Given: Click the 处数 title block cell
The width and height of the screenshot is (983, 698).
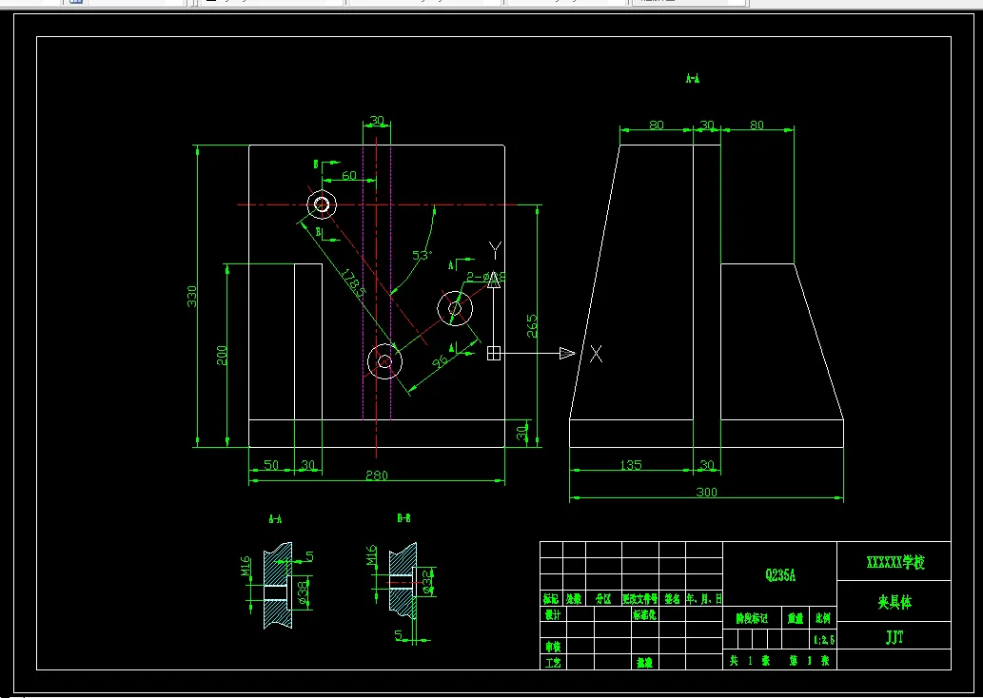Looking at the screenshot, I should (x=574, y=599).
